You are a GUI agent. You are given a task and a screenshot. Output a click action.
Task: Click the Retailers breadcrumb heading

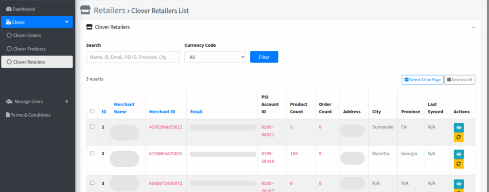(x=109, y=11)
